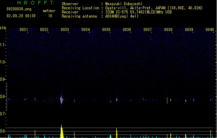Click the kHz axis unit label
Screen dimensions: 217x138
click(x=3, y=28)
